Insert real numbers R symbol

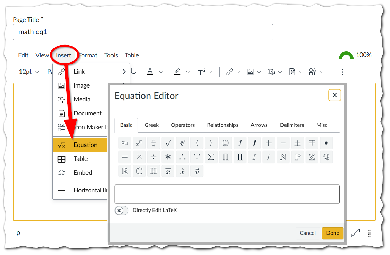pyautogui.click(x=125, y=171)
